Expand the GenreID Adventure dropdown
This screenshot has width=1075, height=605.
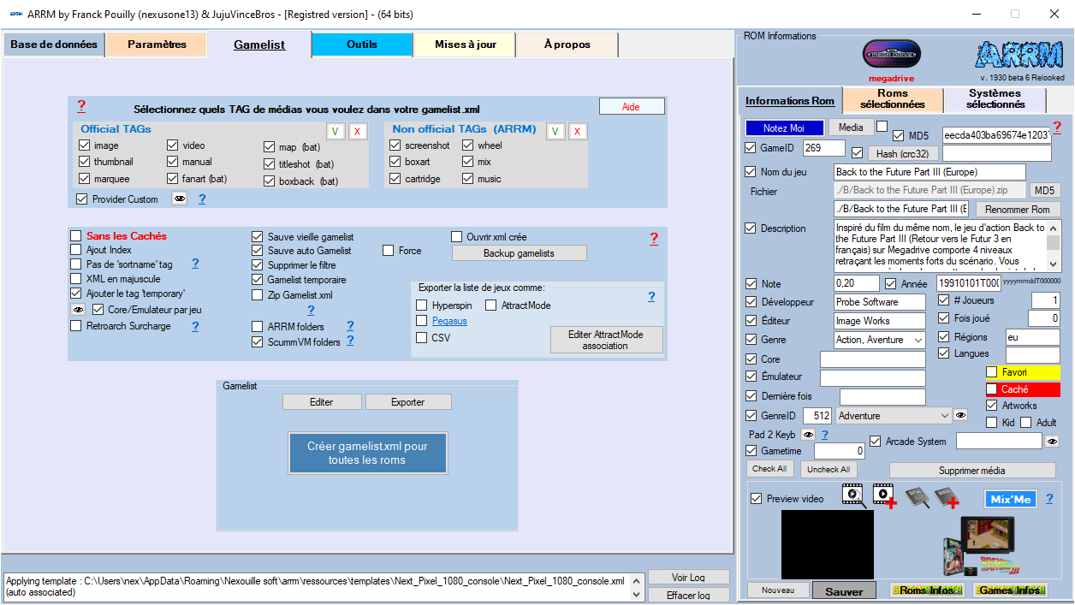pos(944,416)
